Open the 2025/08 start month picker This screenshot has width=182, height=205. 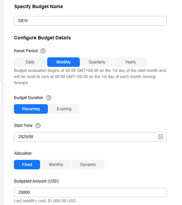pyautogui.click(x=90, y=137)
